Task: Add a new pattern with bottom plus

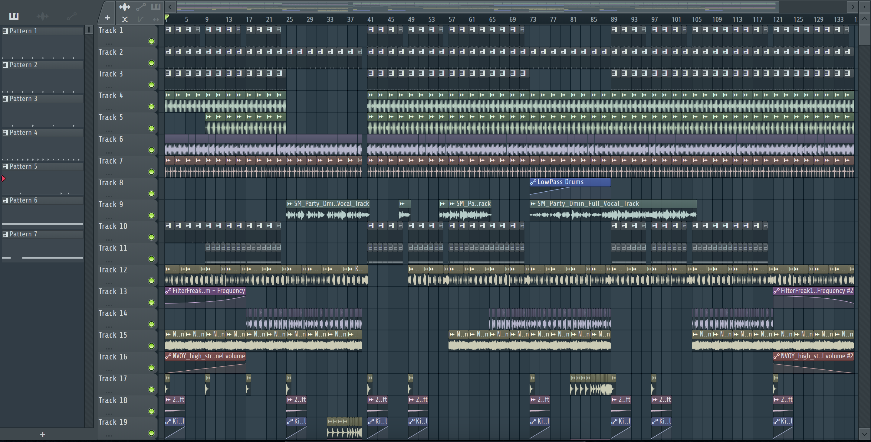Action: [43, 434]
